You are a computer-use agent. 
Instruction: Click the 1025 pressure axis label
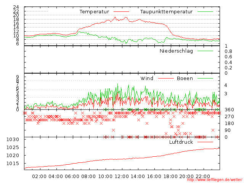[x=13, y=148]
